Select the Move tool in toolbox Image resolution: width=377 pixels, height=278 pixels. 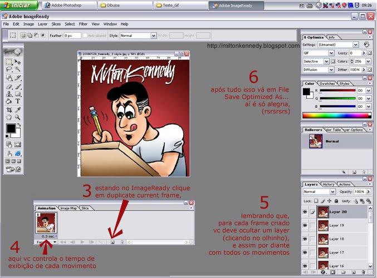click(18, 62)
